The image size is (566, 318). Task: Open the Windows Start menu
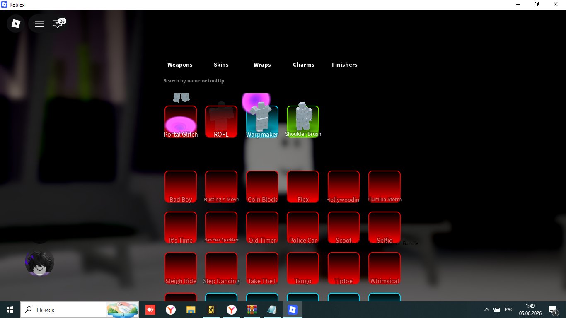tap(10, 310)
